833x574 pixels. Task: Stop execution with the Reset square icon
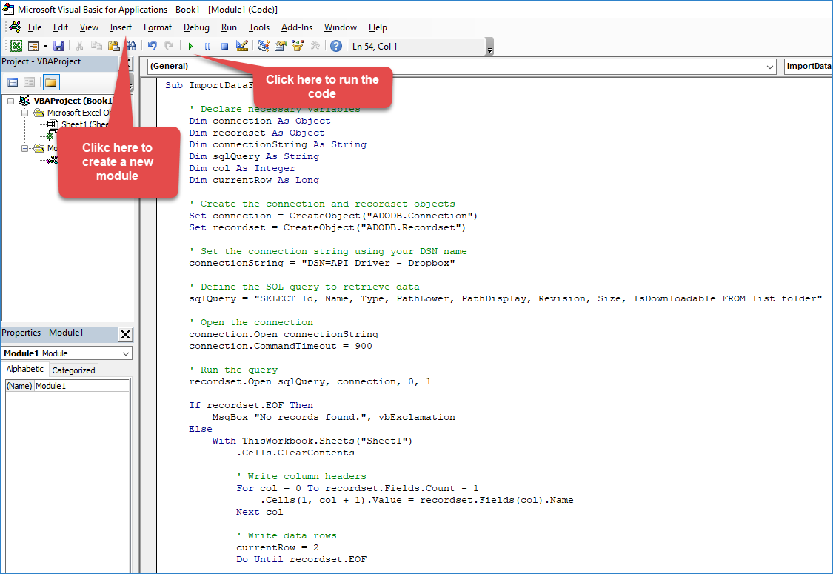pos(224,46)
